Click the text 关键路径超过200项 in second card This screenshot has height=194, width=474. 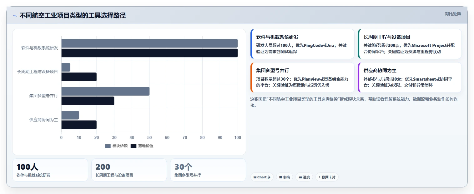click(x=381, y=45)
